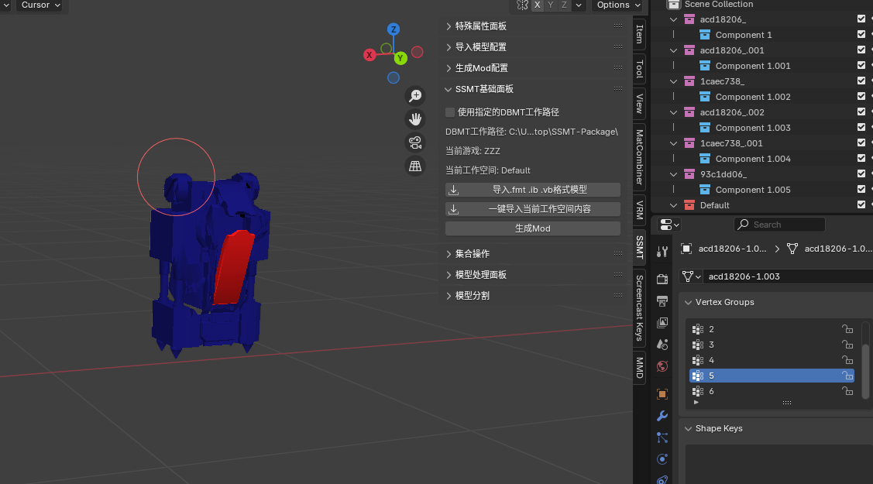
Task: Toggle checkbox for 1caec738_.001 collection
Action: coord(861,143)
